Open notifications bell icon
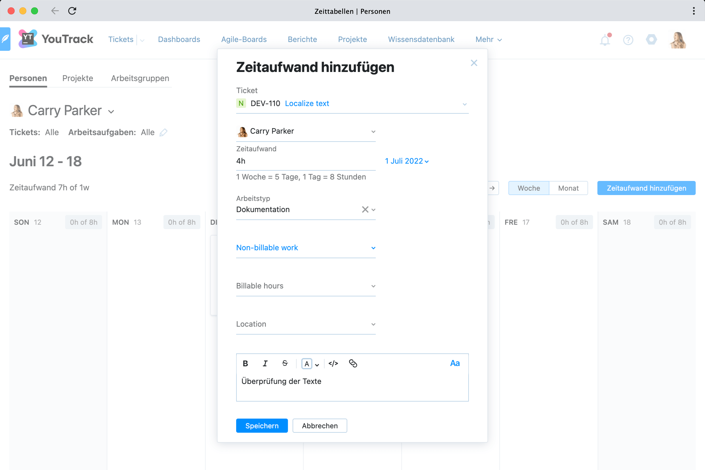Image resolution: width=705 pixels, height=470 pixels. [605, 40]
